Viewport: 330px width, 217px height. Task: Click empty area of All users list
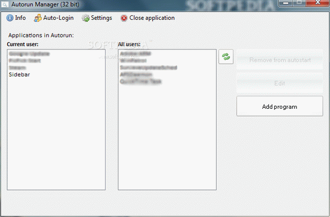[167, 137]
